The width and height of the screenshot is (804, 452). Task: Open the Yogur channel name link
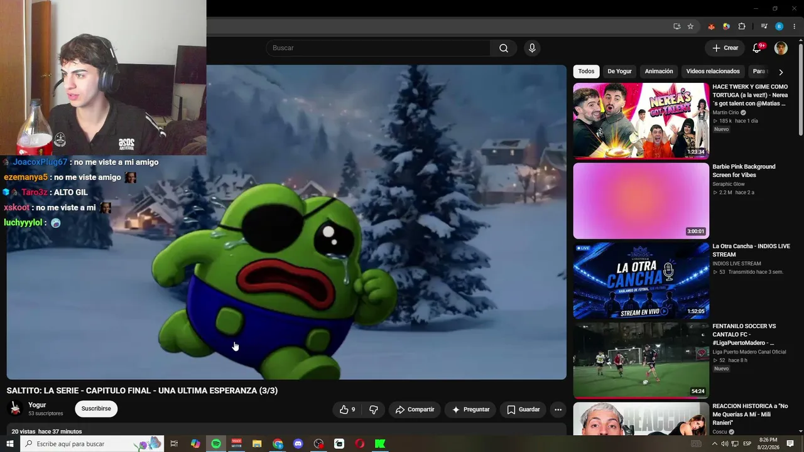pos(37,405)
